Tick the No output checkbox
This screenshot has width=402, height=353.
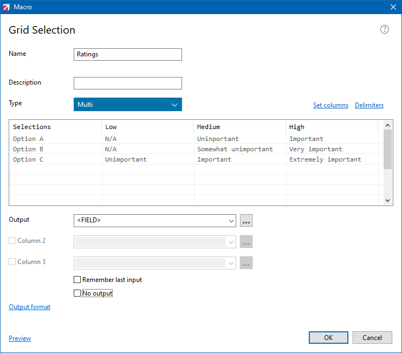[x=77, y=294]
